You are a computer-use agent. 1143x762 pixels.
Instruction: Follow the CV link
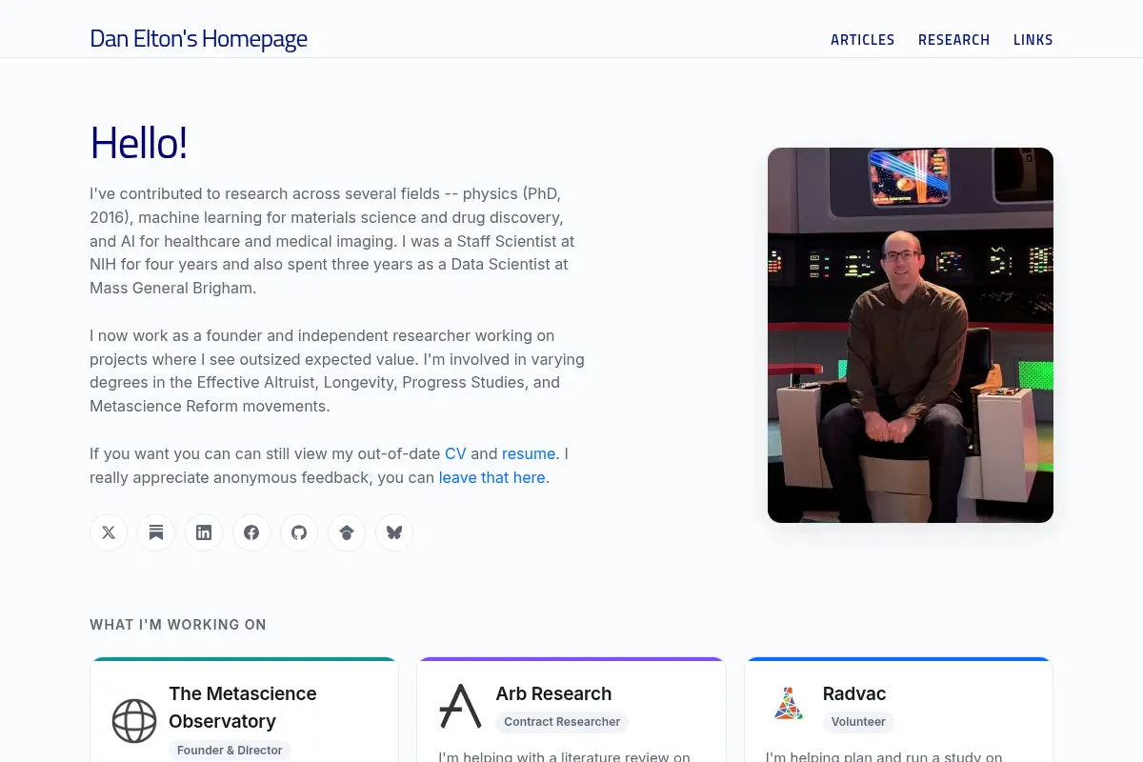click(455, 453)
